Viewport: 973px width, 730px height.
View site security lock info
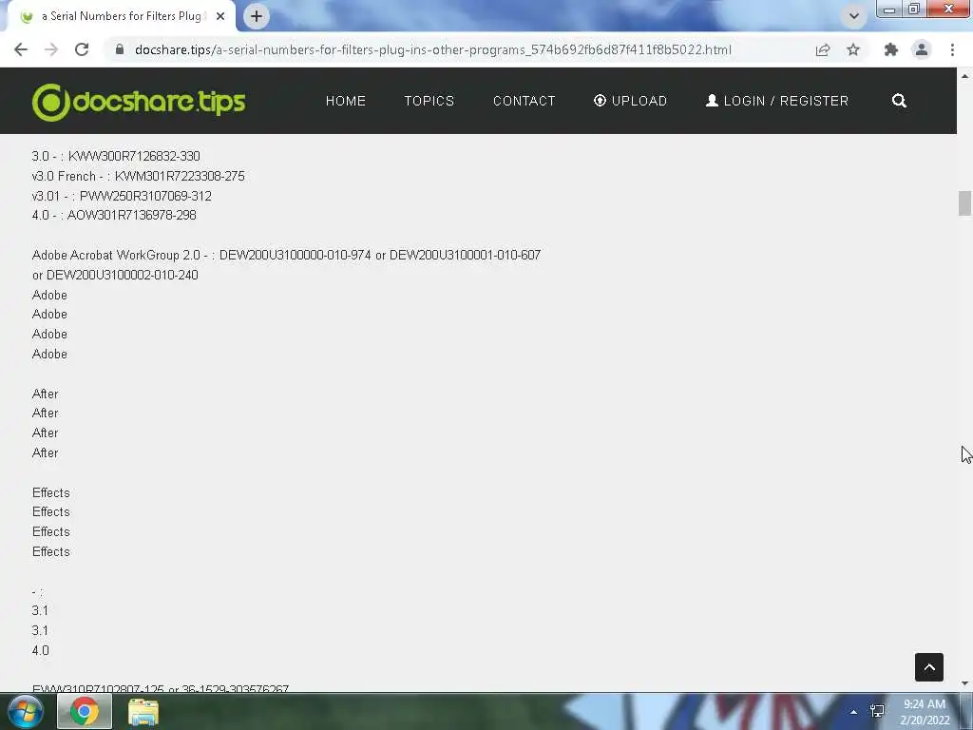coord(119,49)
